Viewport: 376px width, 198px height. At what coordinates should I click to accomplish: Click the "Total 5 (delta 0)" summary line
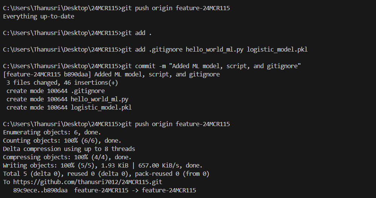[x=106, y=174]
